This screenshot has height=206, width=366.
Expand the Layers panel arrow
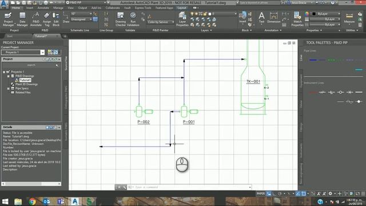tap(211, 30)
